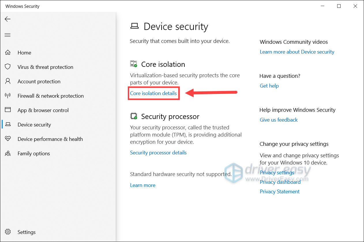
Task: Click the App & browser control window icon
Action: (x=8, y=110)
